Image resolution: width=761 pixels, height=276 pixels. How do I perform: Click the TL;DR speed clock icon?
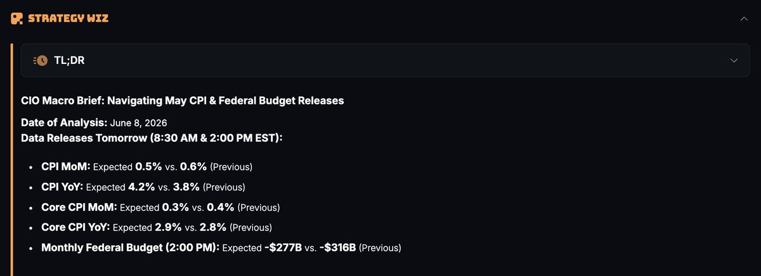(x=40, y=60)
